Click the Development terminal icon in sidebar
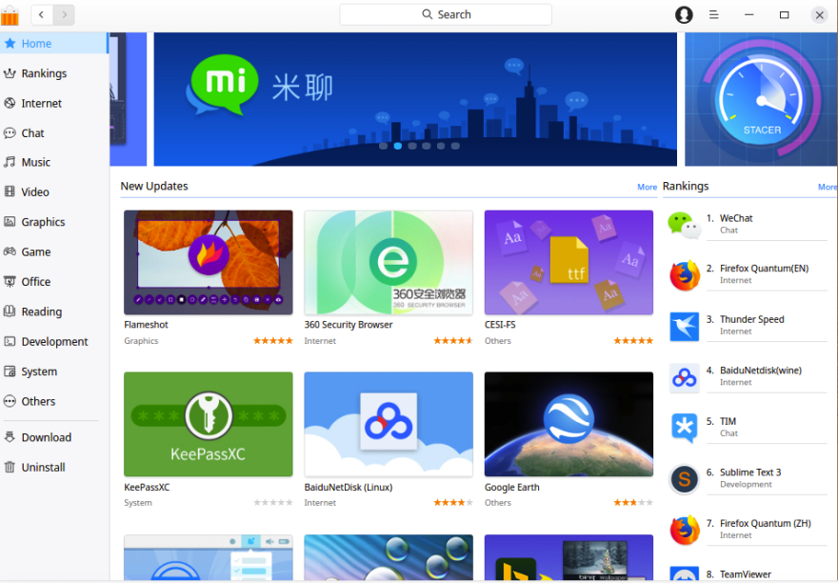 (x=10, y=341)
